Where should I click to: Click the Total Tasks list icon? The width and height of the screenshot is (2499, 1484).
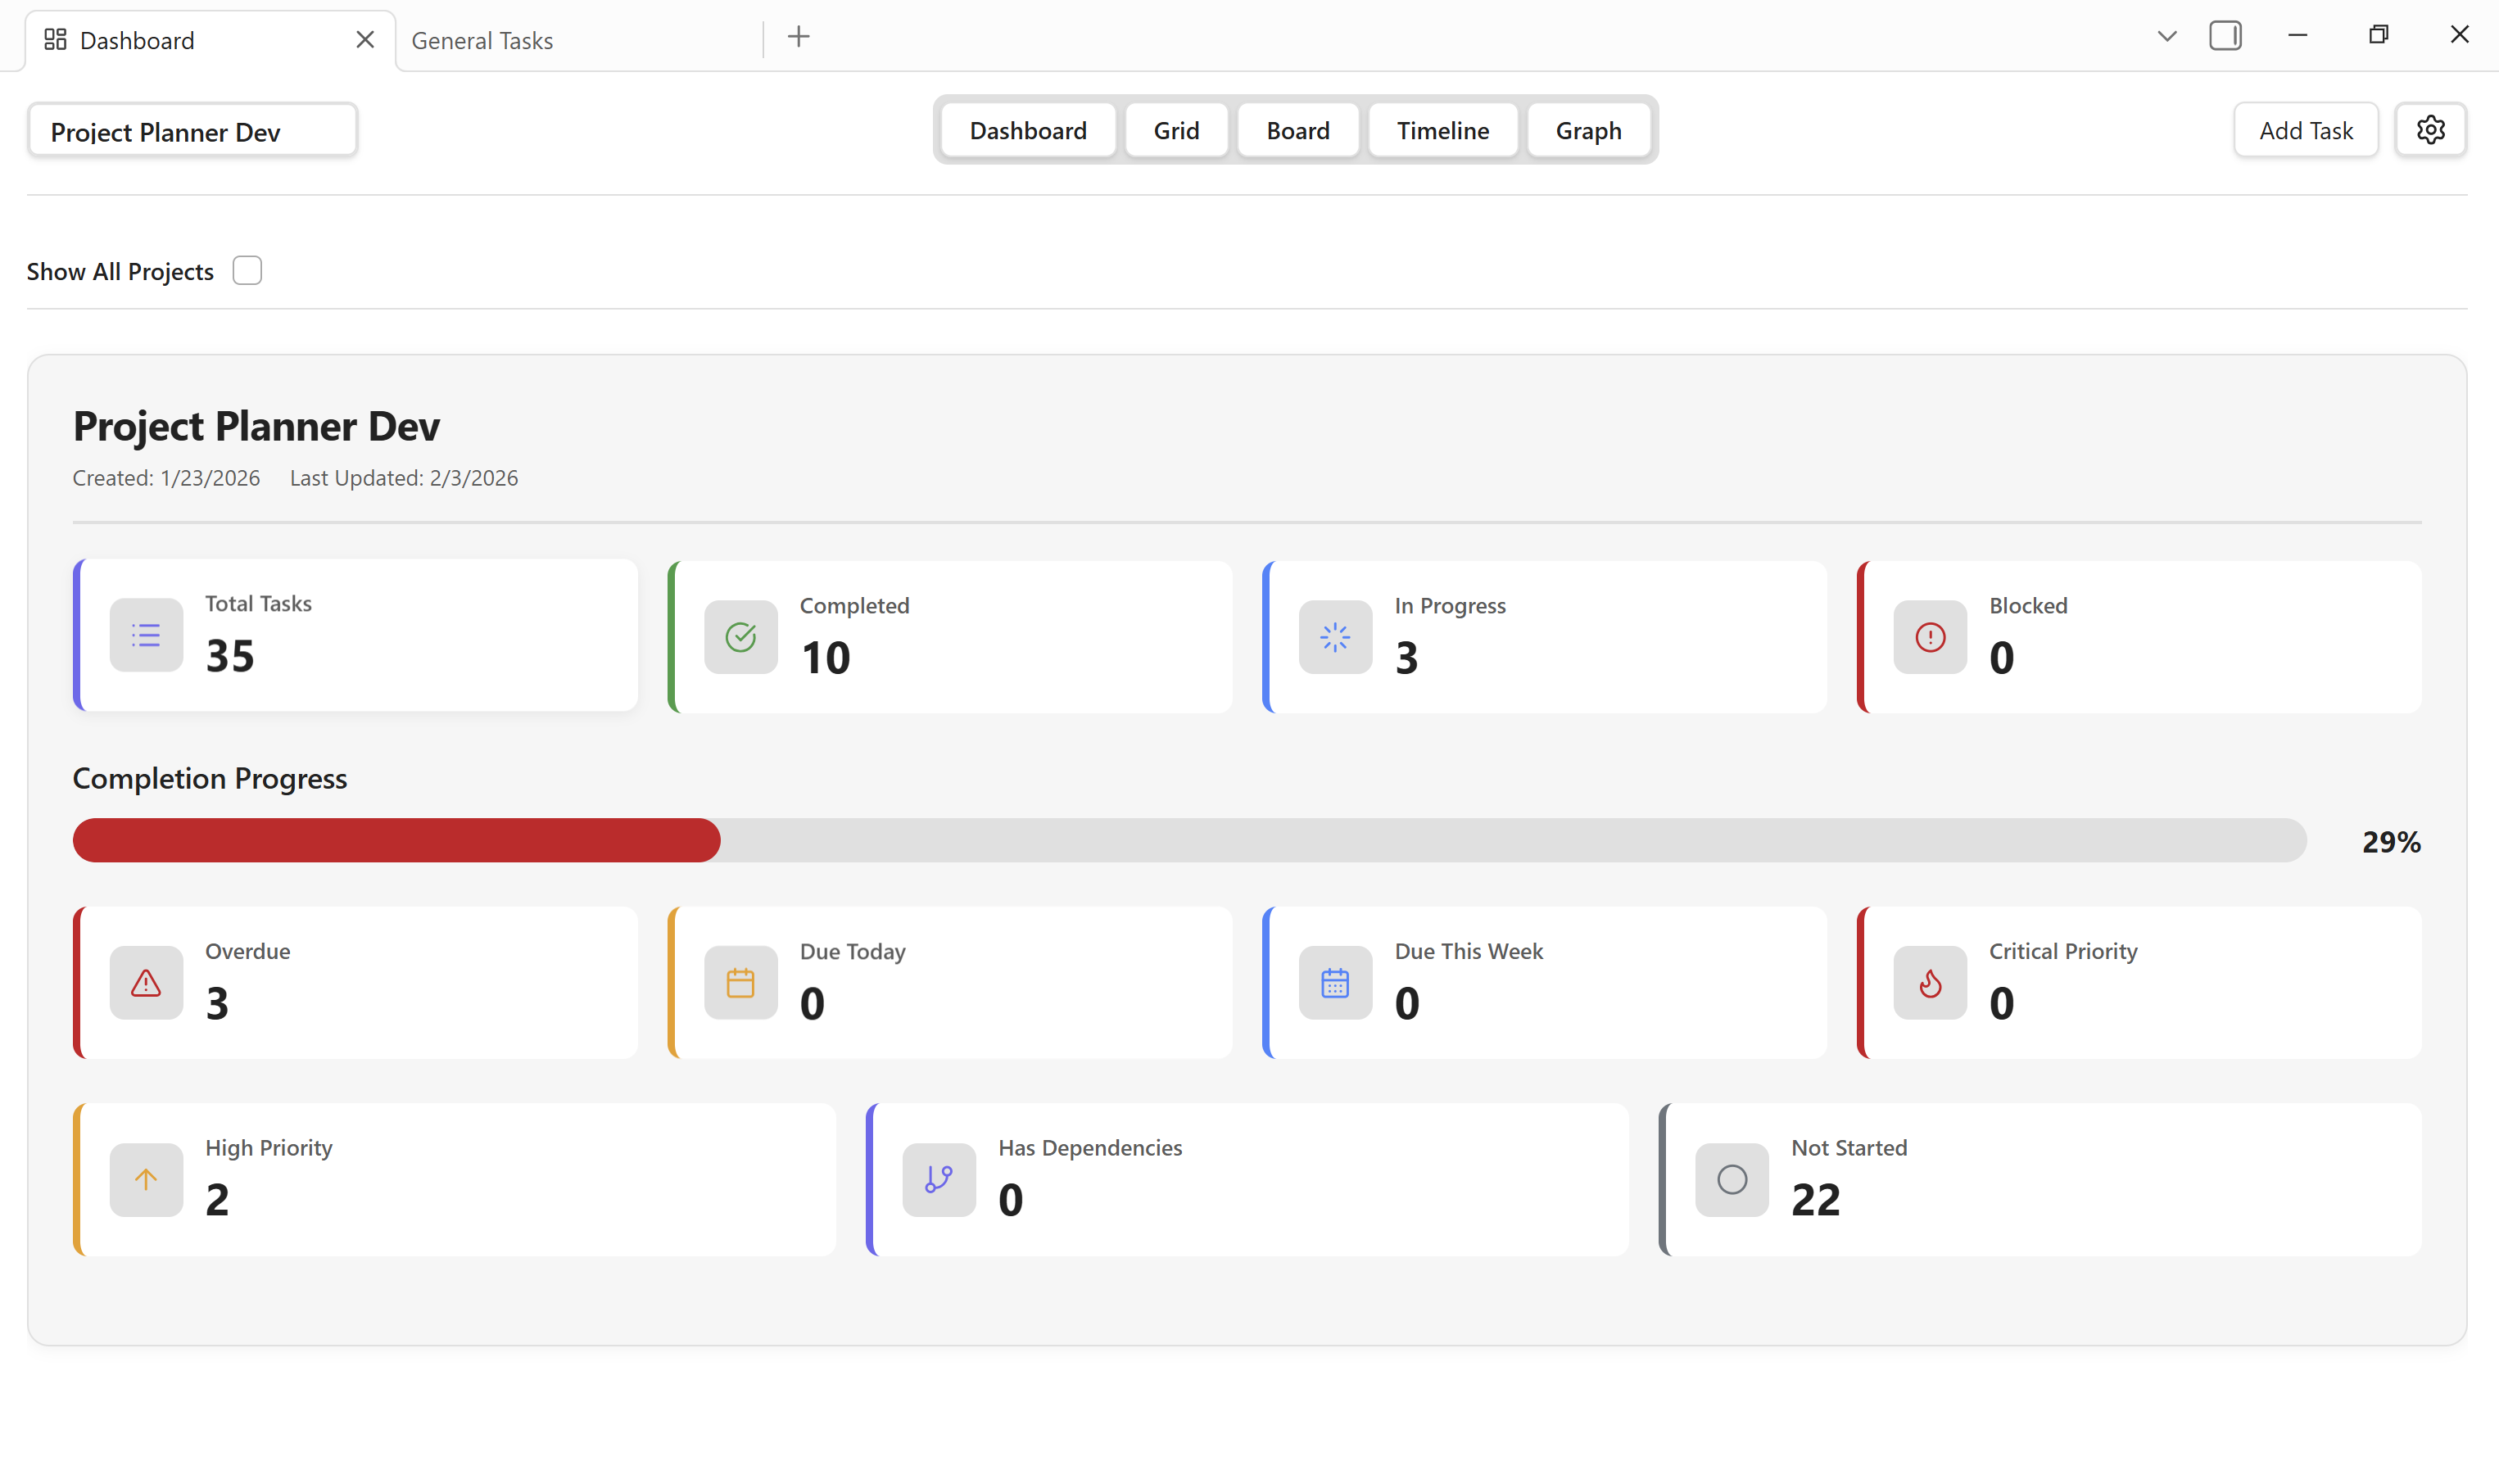coord(146,635)
